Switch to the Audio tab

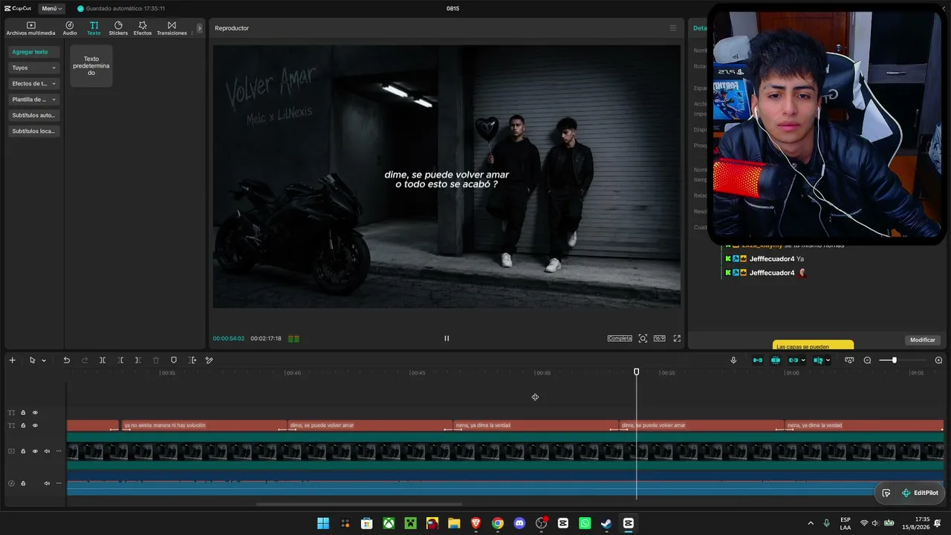[x=70, y=28]
